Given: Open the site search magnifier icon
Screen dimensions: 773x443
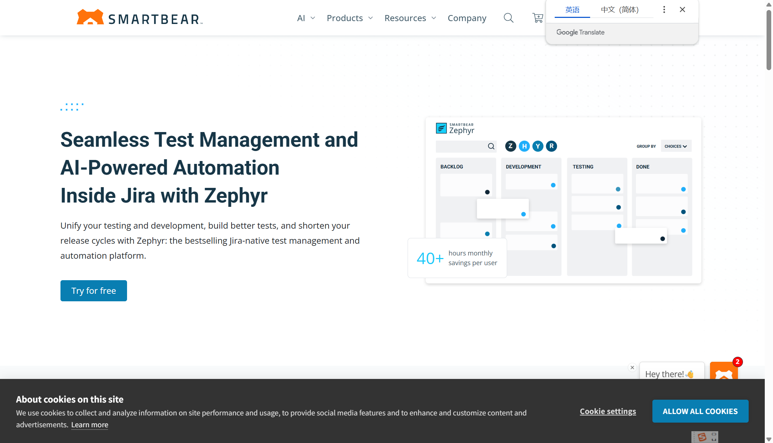Looking at the screenshot, I should pyautogui.click(x=508, y=18).
